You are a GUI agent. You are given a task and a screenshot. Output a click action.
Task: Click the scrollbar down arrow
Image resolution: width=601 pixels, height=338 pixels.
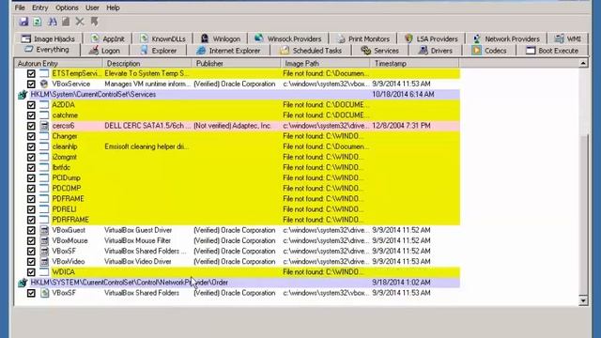pyautogui.click(x=583, y=300)
